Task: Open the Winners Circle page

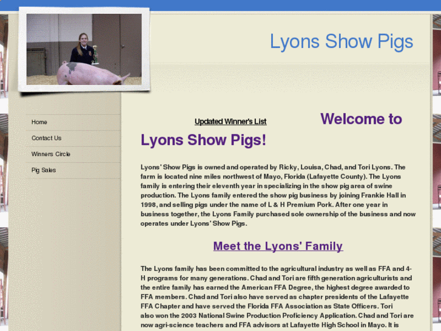Action: [x=50, y=154]
